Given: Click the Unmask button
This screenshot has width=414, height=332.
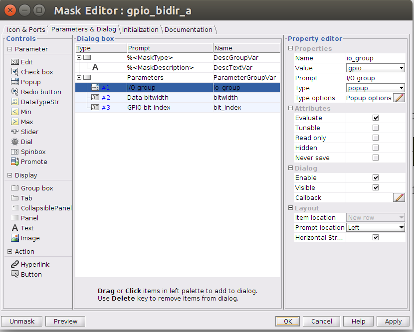Looking at the screenshot, I should pyautogui.click(x=22, y=321).
